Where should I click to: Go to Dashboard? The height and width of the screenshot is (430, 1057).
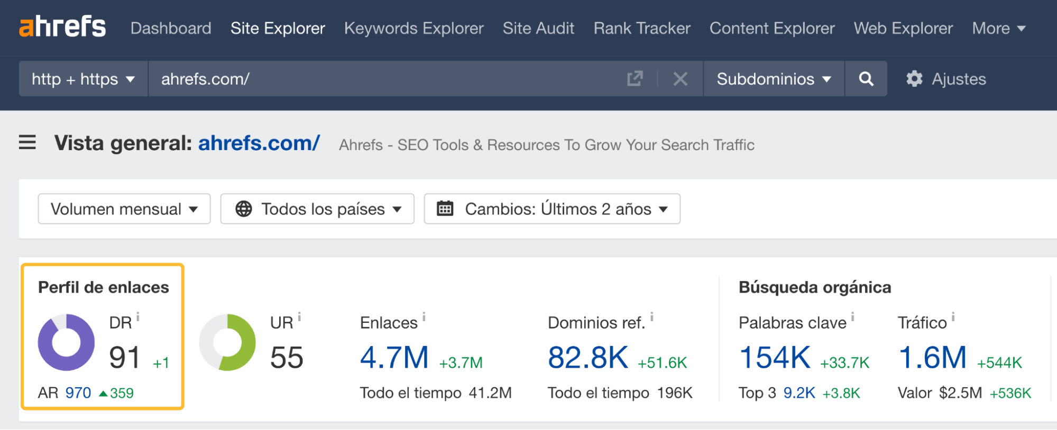[x=171, y=28]
